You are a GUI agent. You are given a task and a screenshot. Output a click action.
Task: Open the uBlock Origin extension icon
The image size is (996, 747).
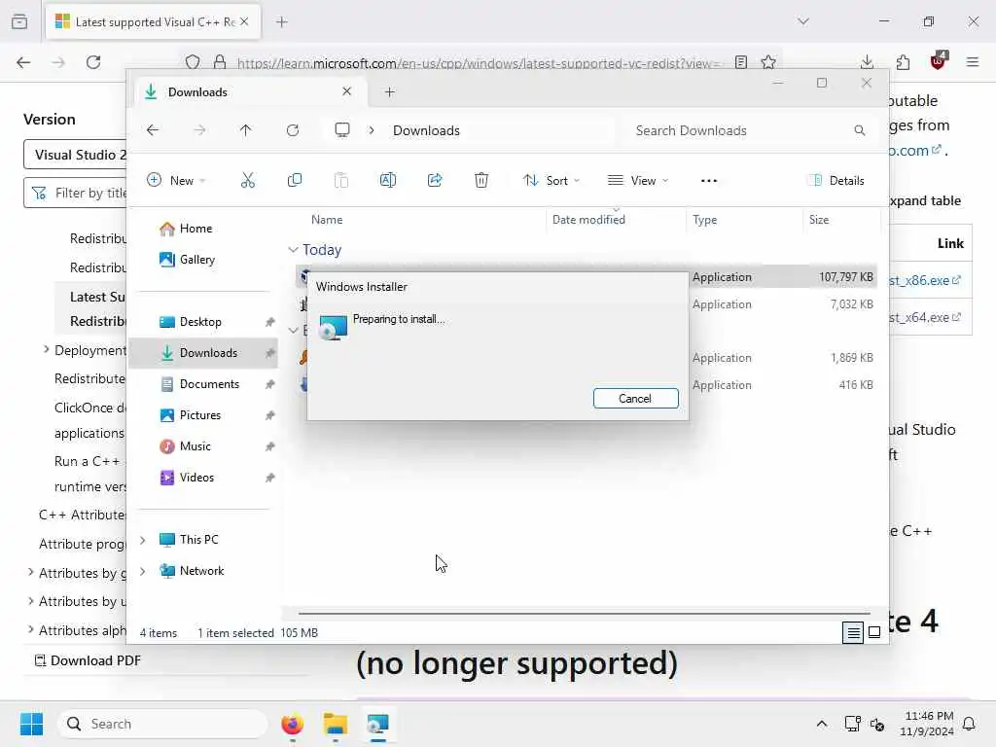(939, 61)
